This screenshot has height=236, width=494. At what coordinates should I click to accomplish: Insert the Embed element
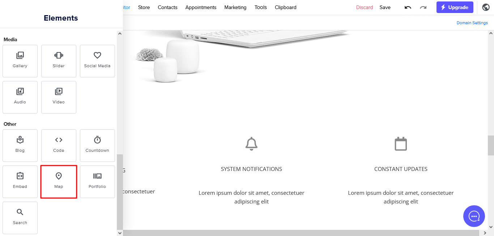point(20,182)
